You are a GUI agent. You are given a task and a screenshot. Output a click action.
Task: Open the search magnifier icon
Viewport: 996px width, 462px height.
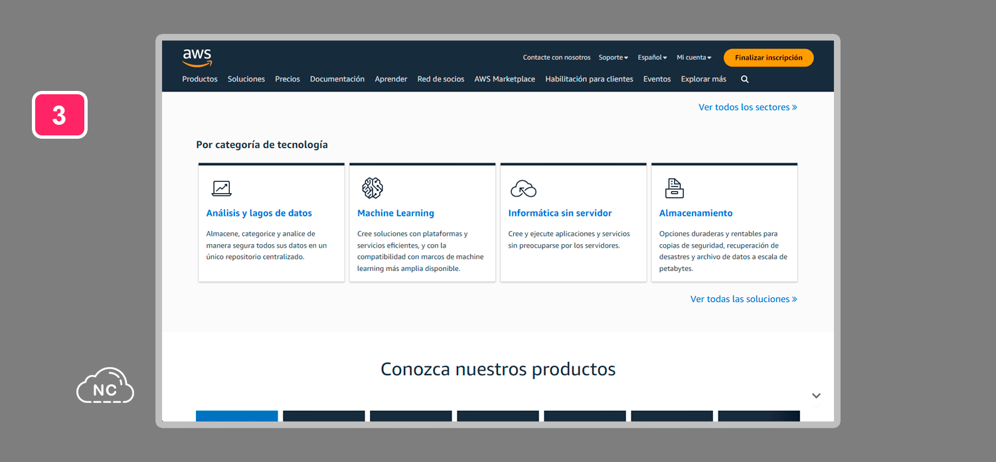(744, 79)
